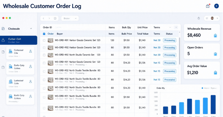Open the shopping bag notifications icon

coord(208,6)
